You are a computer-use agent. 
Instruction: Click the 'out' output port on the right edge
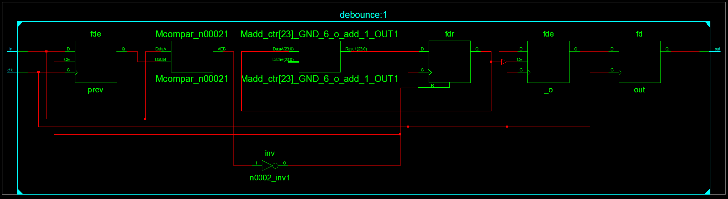pos(717,49)
